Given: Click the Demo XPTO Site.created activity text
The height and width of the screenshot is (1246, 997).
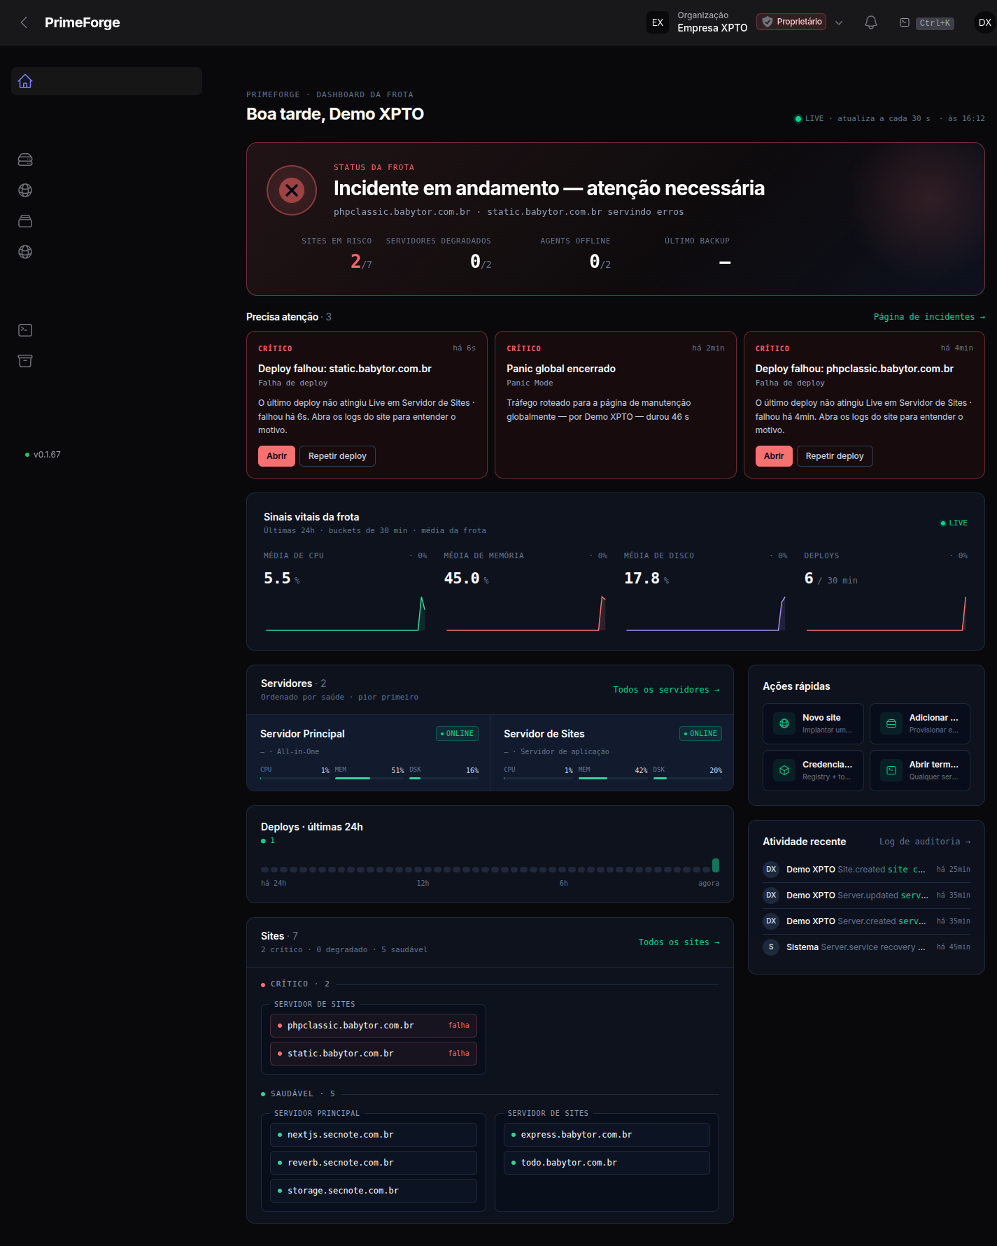Looking at the screenshot, I should [856, 870].
